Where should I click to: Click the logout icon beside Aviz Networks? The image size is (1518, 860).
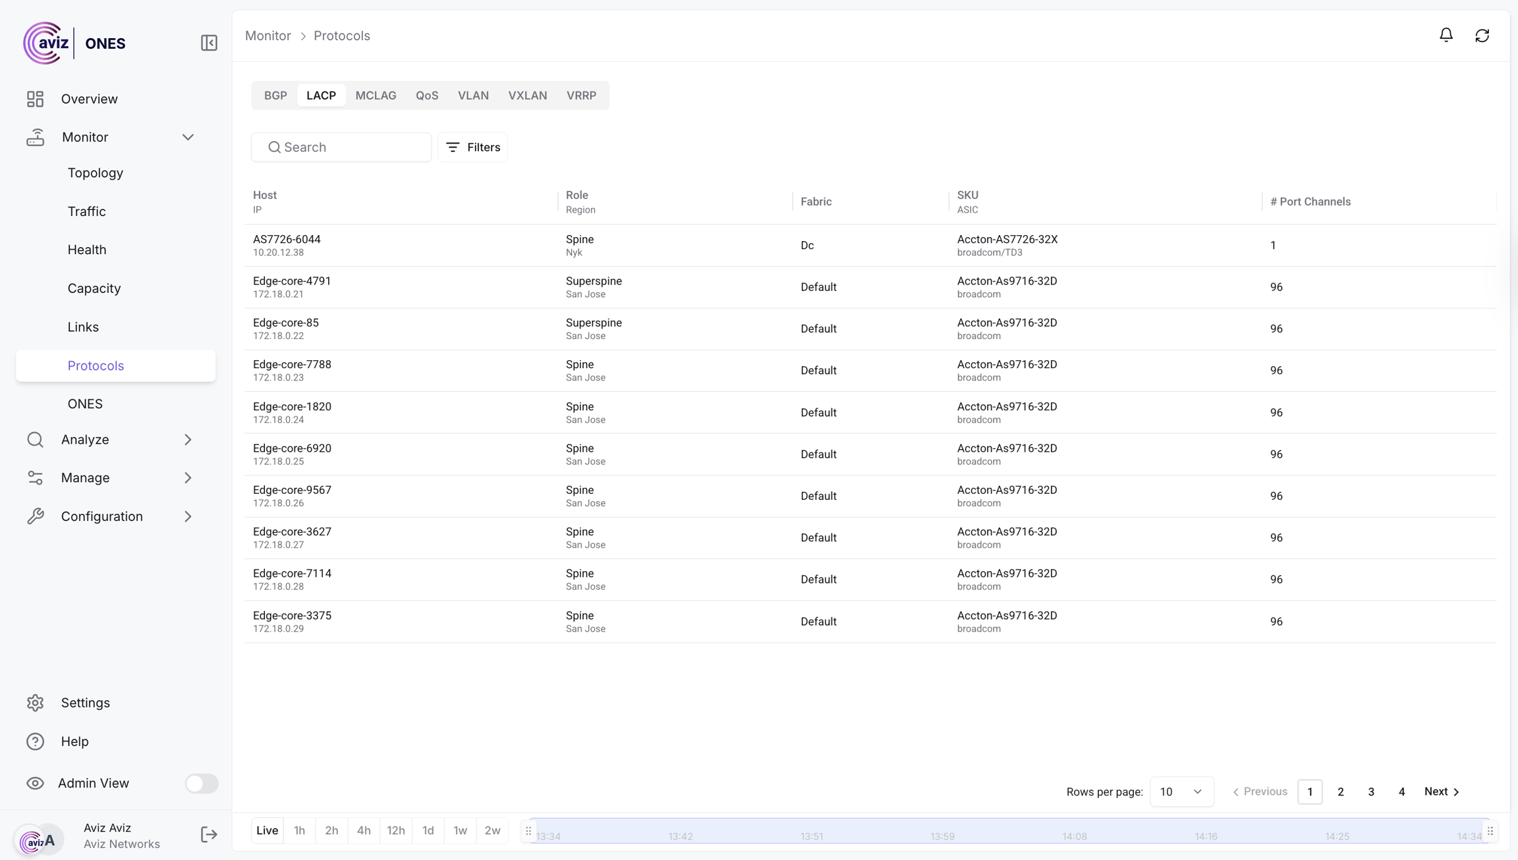(x=208, y=834)
